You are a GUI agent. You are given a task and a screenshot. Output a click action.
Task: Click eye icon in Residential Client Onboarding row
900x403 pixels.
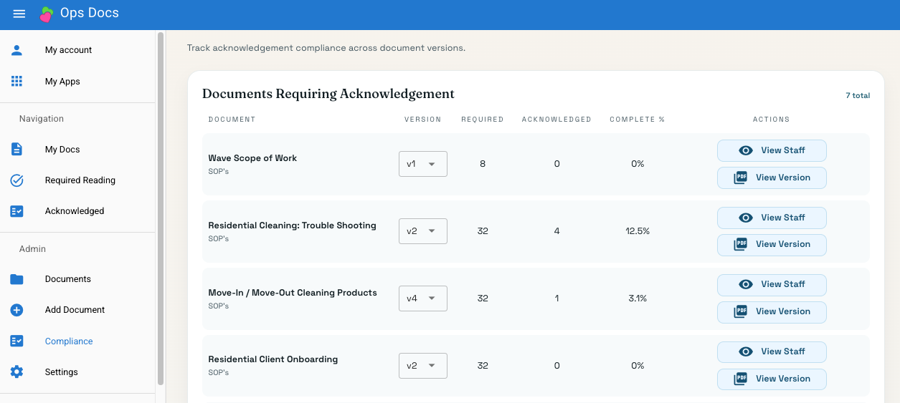click(746, 351)
